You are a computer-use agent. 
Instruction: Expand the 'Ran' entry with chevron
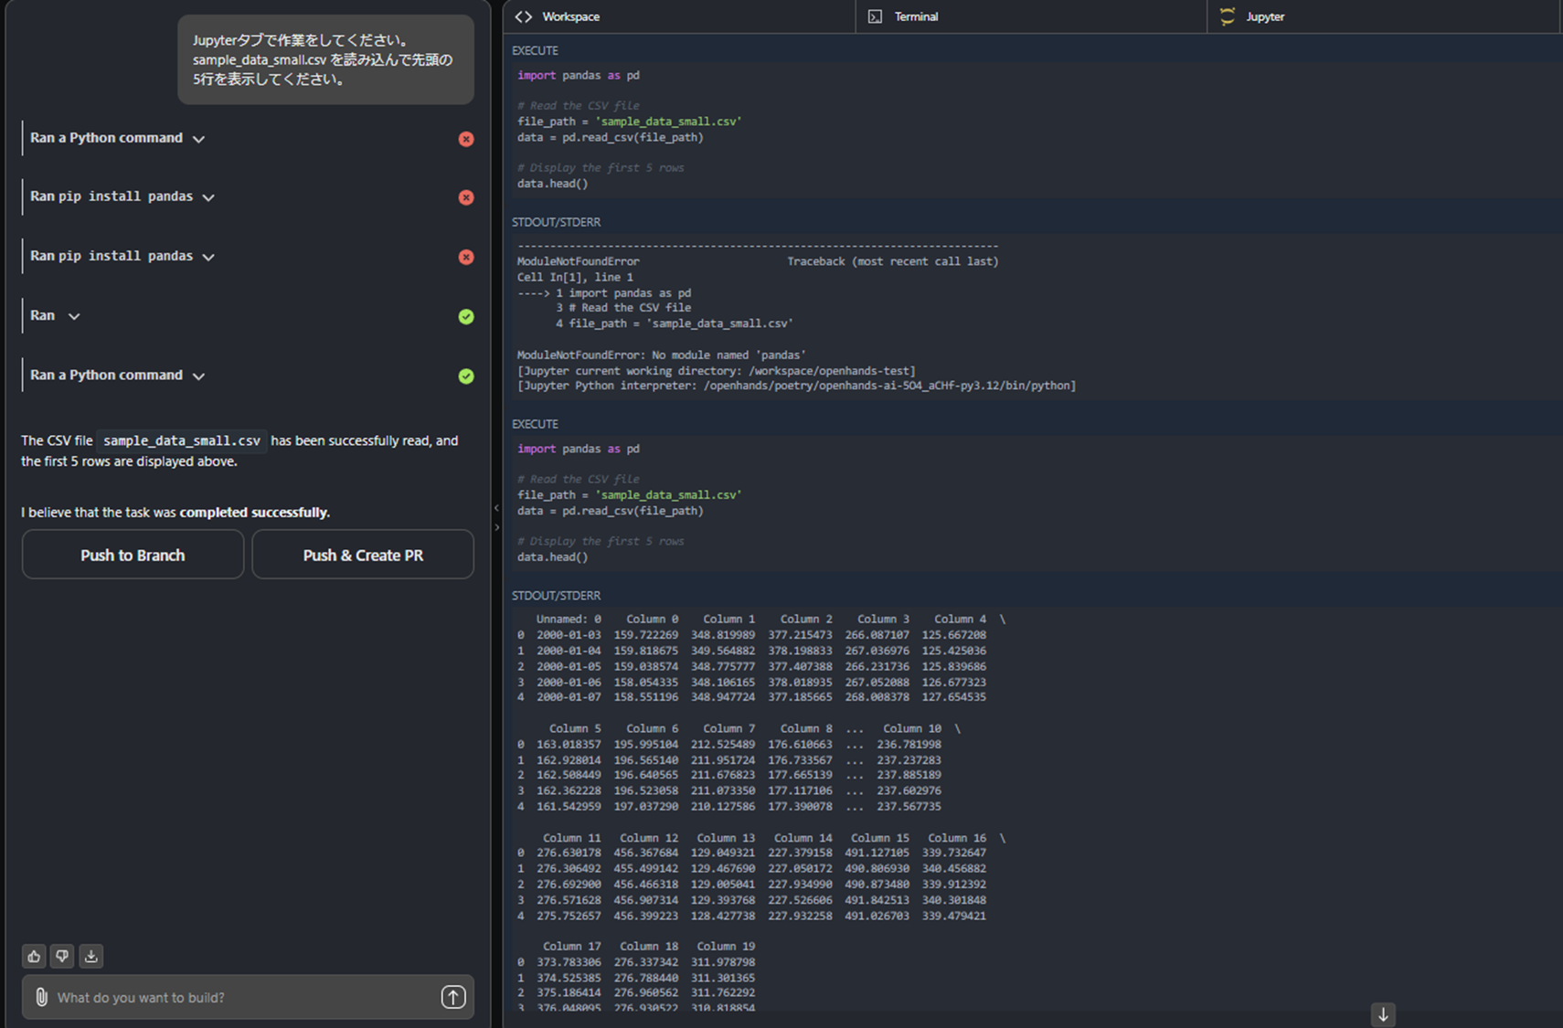74,316
